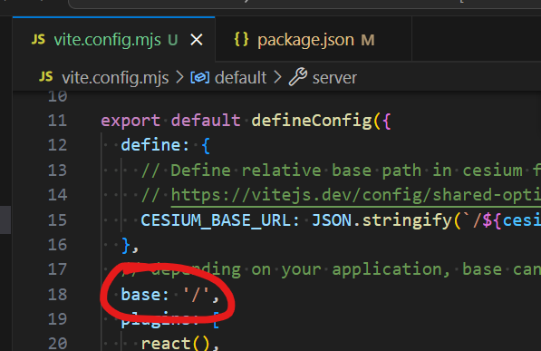Click the M modified badge on package.json

point(368,40)
